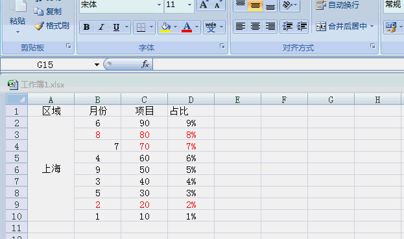Click Merge and Center (合并后居中)
The width and height of the screenshot is (404, 239).
pyautogui.click(x=341, y=27)
